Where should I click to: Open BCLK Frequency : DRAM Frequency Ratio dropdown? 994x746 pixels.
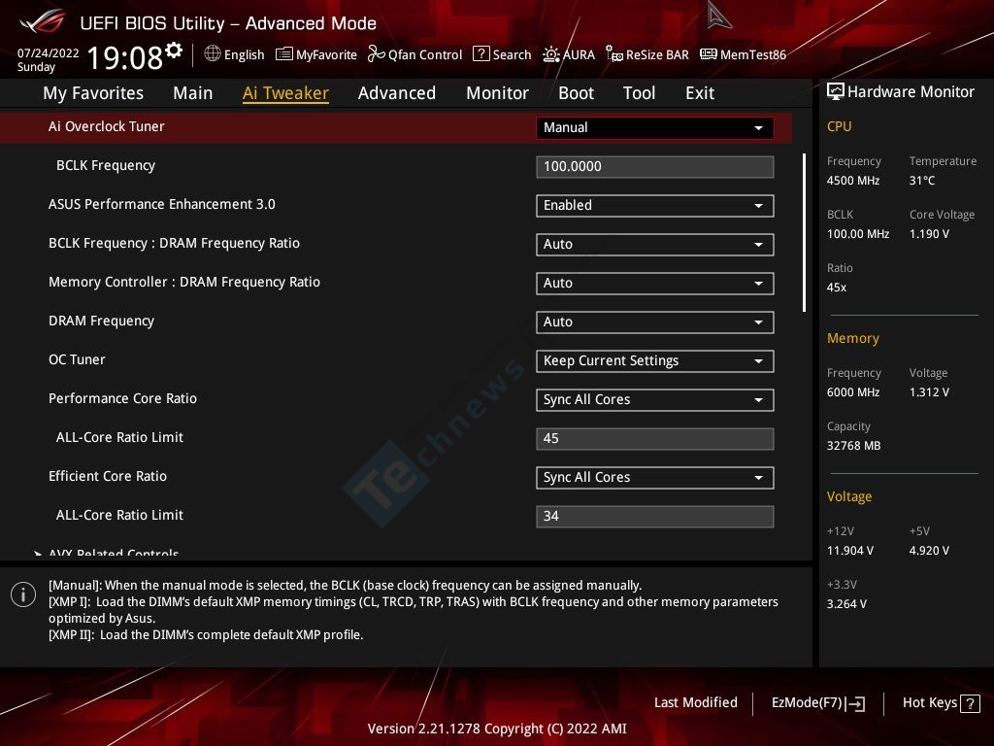(655, 244)
